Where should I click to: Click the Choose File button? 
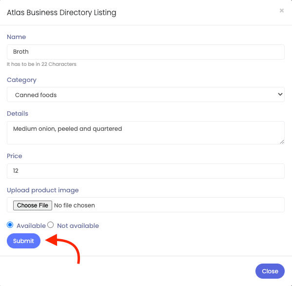click(x=33, y=205)
